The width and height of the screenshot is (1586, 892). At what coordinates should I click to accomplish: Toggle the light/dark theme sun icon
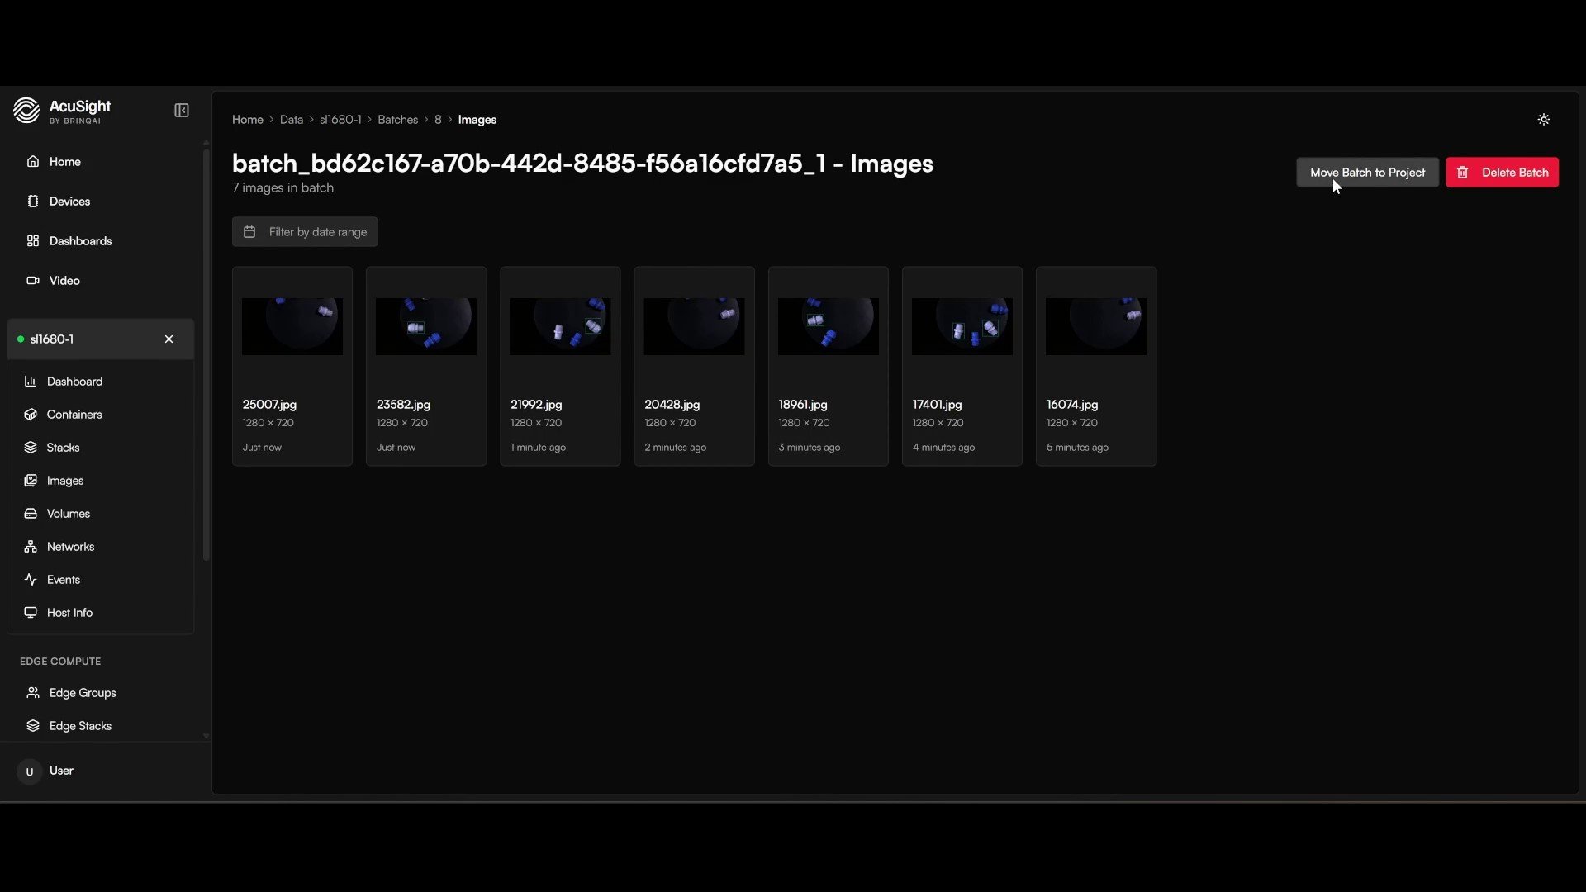[1544, 120]
